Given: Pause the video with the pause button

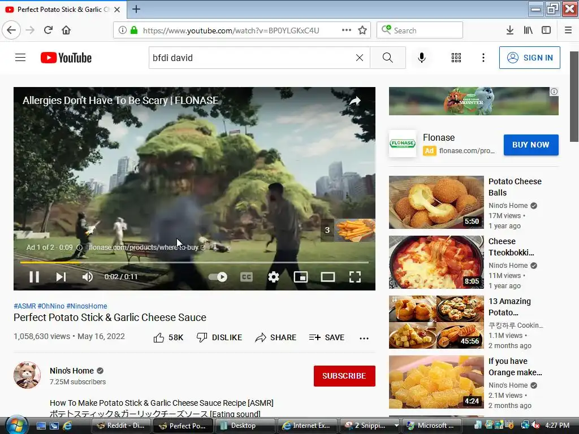Looking at the screenshot, I should (x=34, y=277).
